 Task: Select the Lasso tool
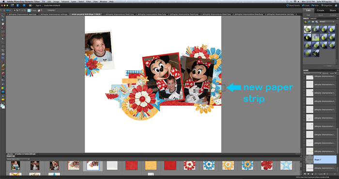coord(3,35)
